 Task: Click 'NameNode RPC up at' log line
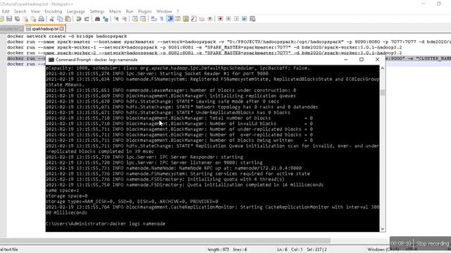[x=174, y=169]
